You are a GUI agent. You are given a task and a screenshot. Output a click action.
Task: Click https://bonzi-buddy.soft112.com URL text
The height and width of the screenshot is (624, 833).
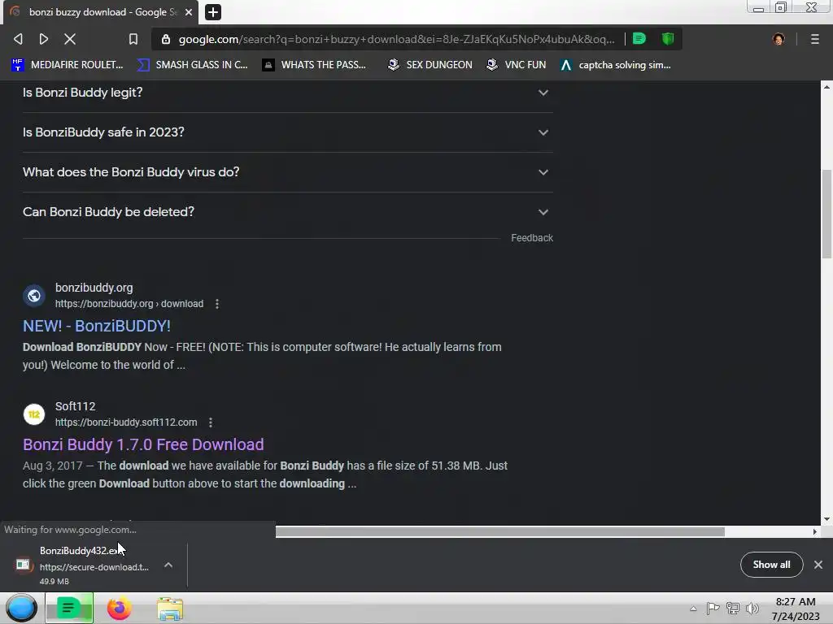point(126,422)
